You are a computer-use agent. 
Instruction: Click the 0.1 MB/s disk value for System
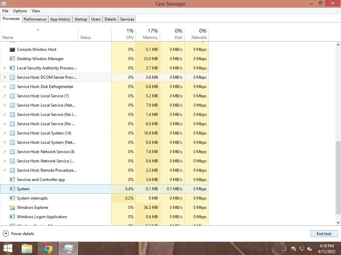tap(174, 189)
